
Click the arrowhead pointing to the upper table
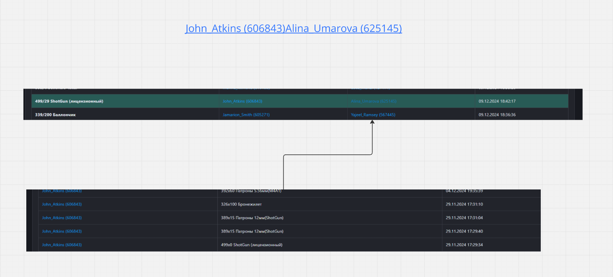372,122
